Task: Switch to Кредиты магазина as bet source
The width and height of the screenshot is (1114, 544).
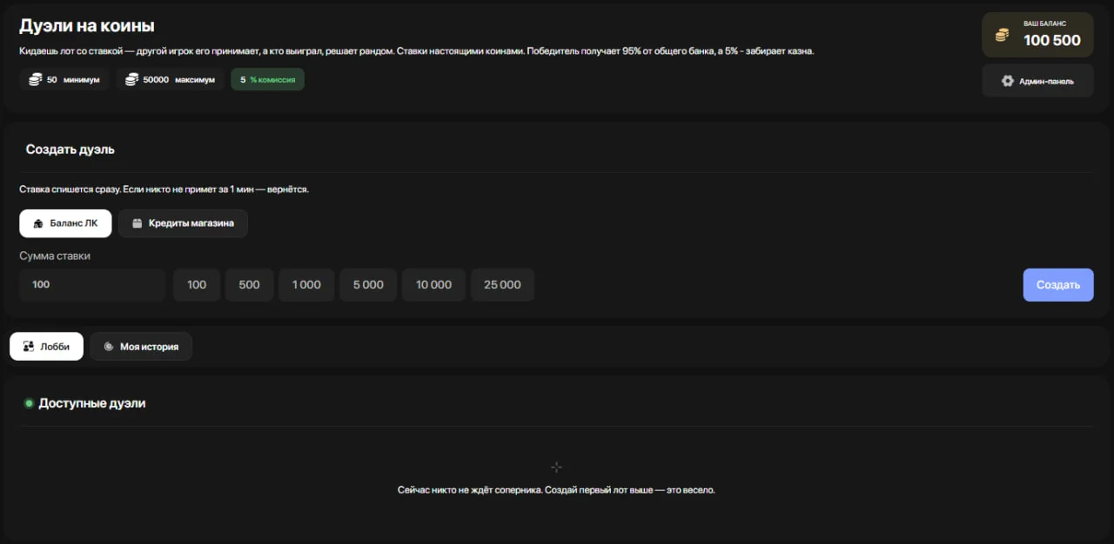Action: click(183, 223)
